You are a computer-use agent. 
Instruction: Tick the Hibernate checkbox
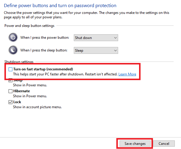click(11, 91)
